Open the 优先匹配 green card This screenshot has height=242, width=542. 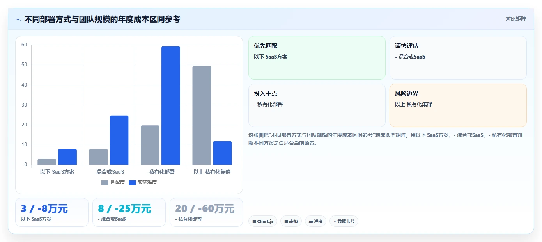pyautogui.click(x=317, y=58)
